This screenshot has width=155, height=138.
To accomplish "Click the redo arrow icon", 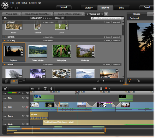I will pos(17,8).
